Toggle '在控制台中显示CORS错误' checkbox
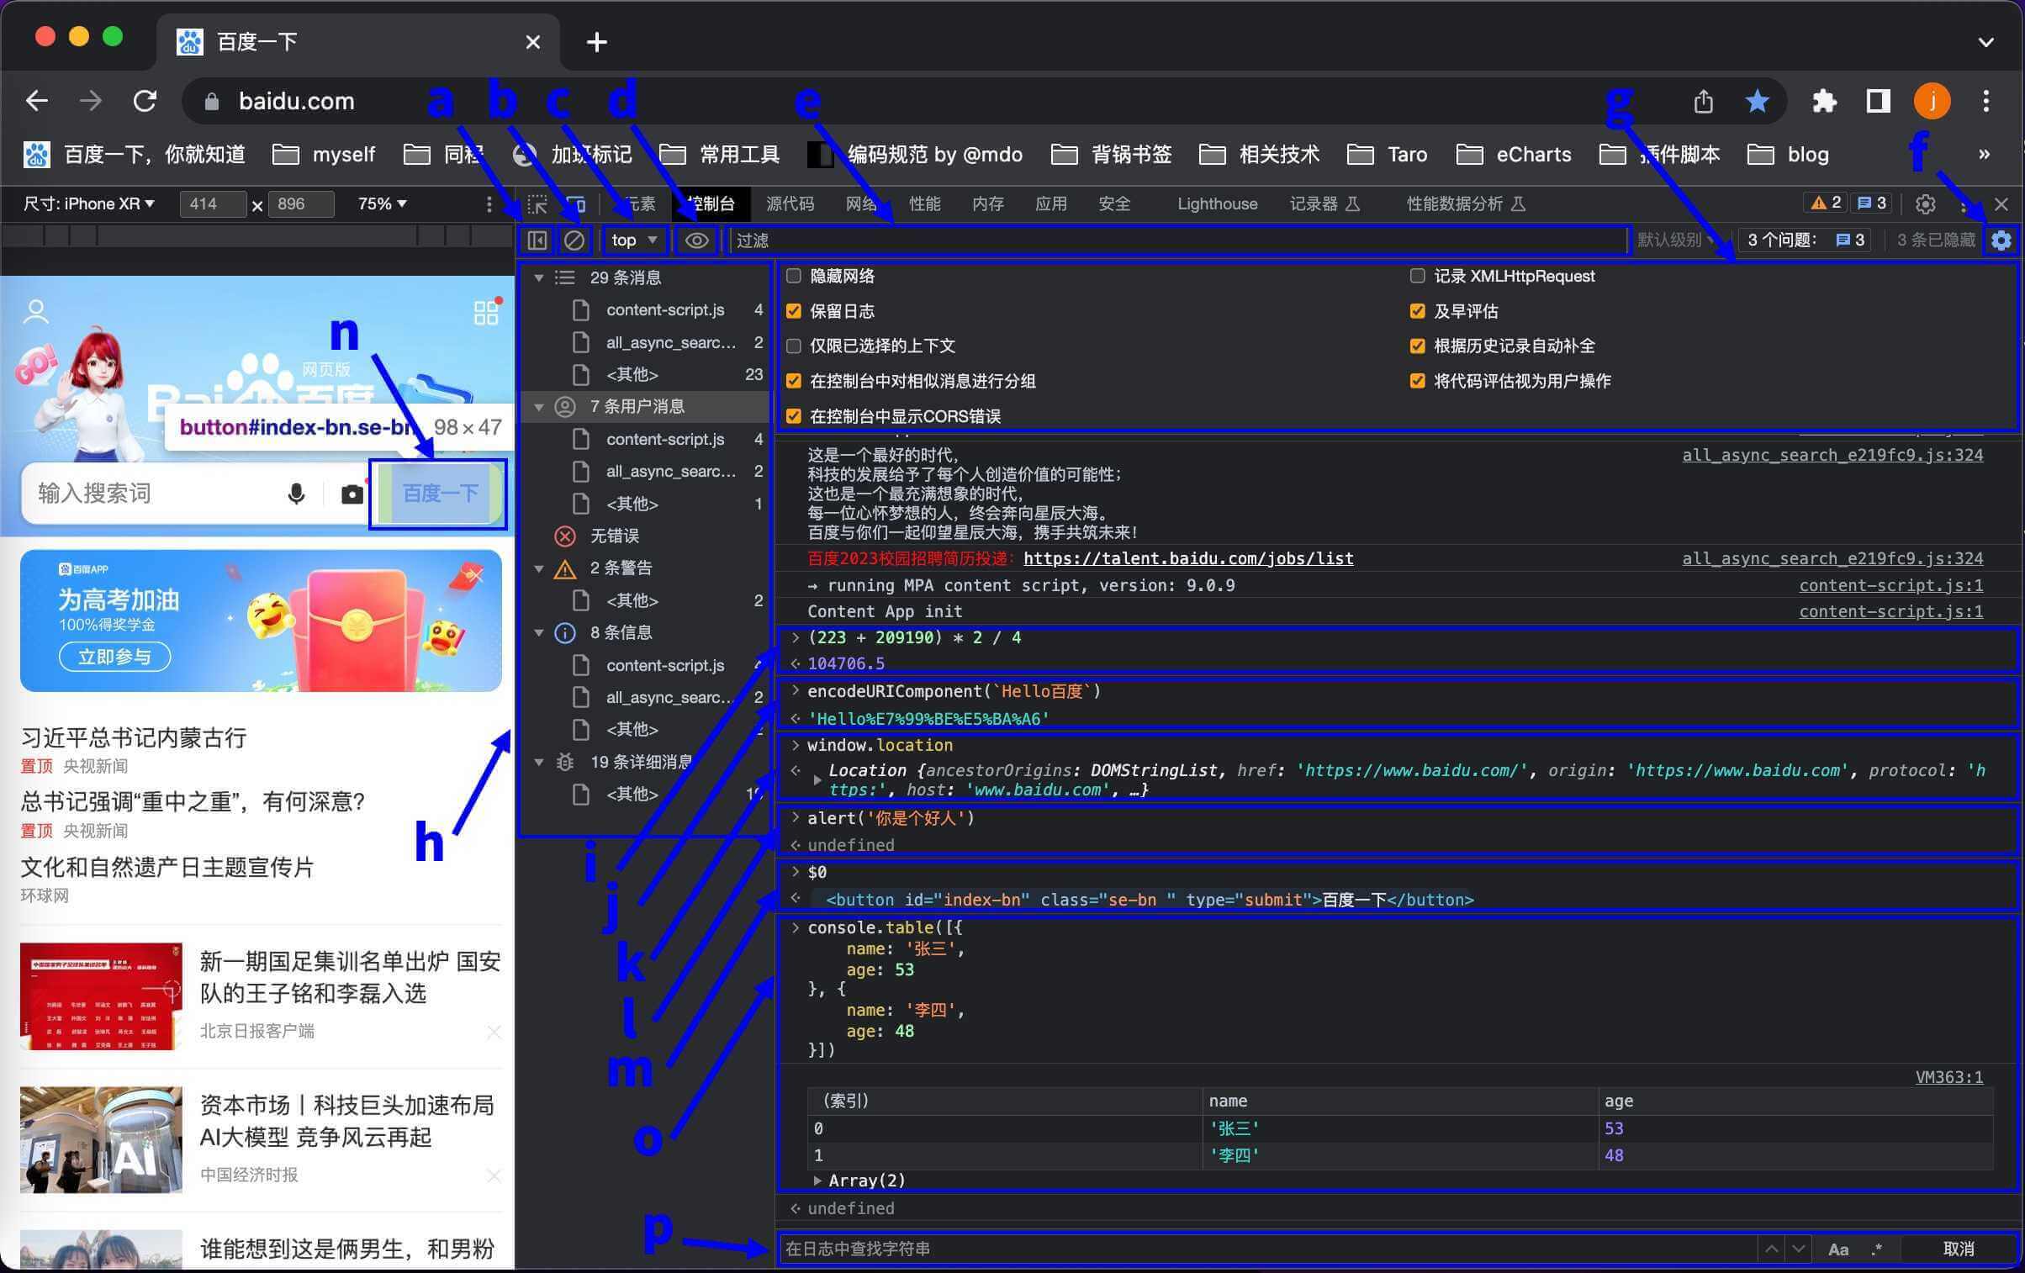The height and width of the screenshot is (1273, 2025). coord(793,415)
